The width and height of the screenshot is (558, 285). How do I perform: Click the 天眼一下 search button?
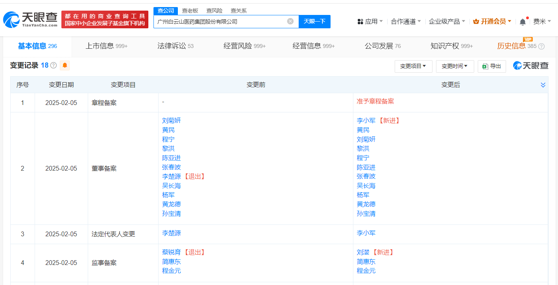click(x=314, y=22)
